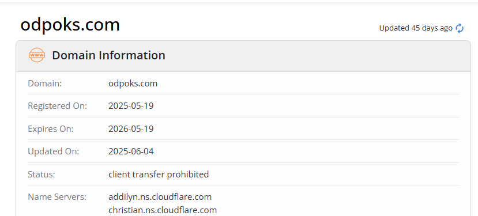Click the 'Name Servers:' label

(x=57, y=197)
